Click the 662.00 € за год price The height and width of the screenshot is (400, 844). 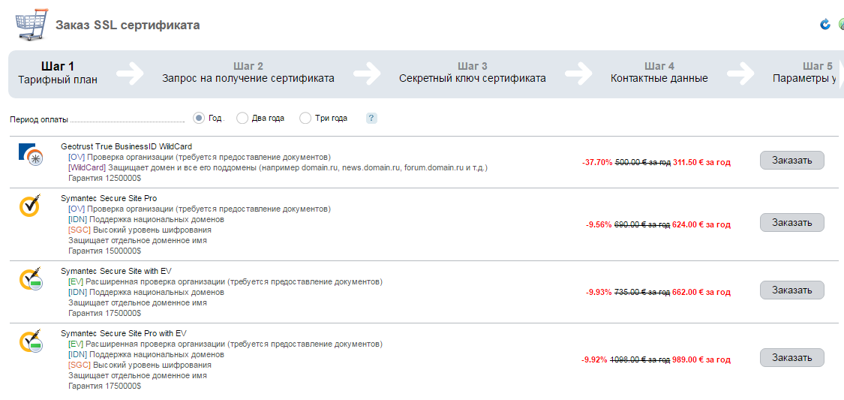pos(701,293)
